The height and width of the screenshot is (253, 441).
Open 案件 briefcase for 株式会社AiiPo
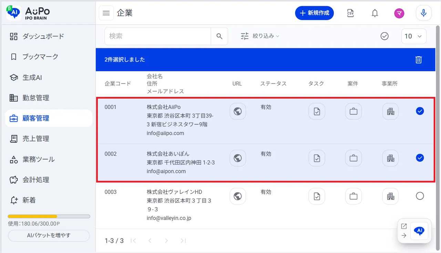(353, 111)
